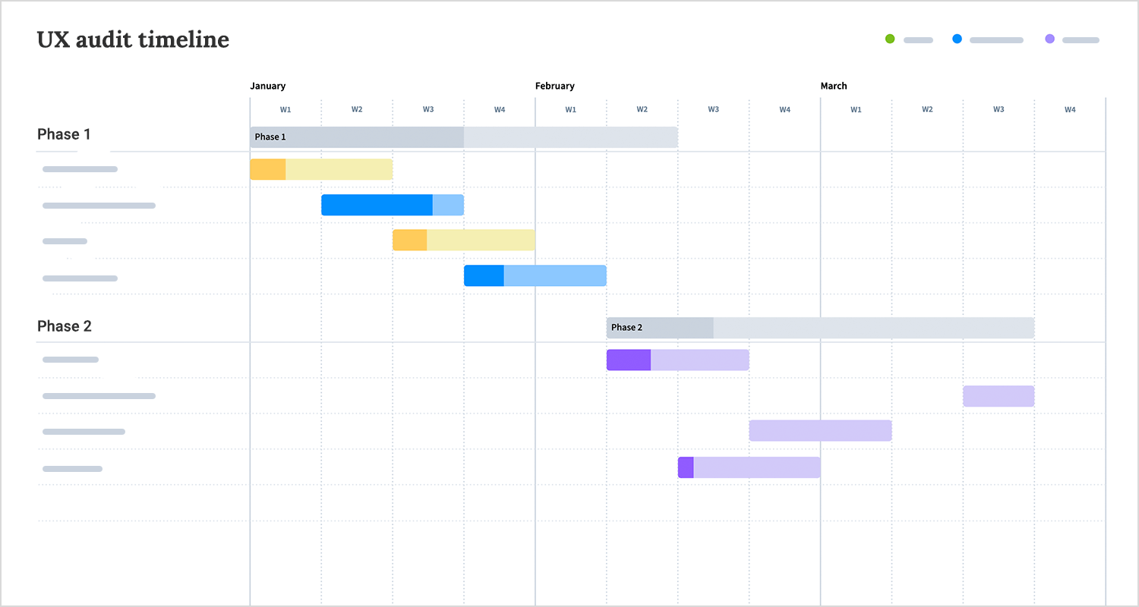
Task: Select the light purple bar starting in February W4
Action: pyautogui.click(x=821, y=430)
